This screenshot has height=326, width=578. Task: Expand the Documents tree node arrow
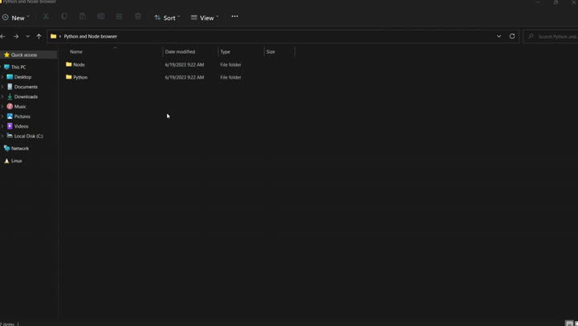tap(2, 87)
